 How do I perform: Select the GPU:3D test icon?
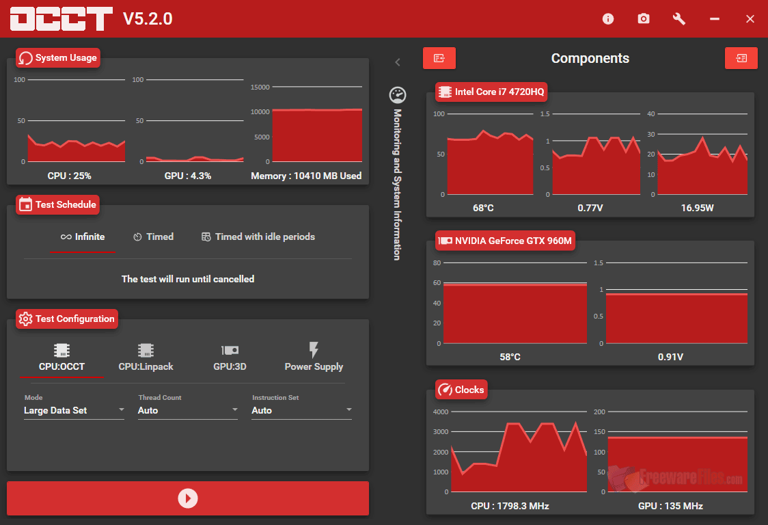230,349
